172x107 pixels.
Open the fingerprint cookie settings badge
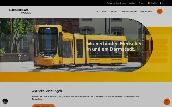coord(5,102)
